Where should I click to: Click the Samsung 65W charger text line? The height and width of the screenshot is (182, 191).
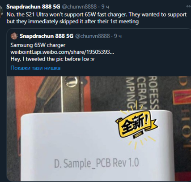coord(38,45)
